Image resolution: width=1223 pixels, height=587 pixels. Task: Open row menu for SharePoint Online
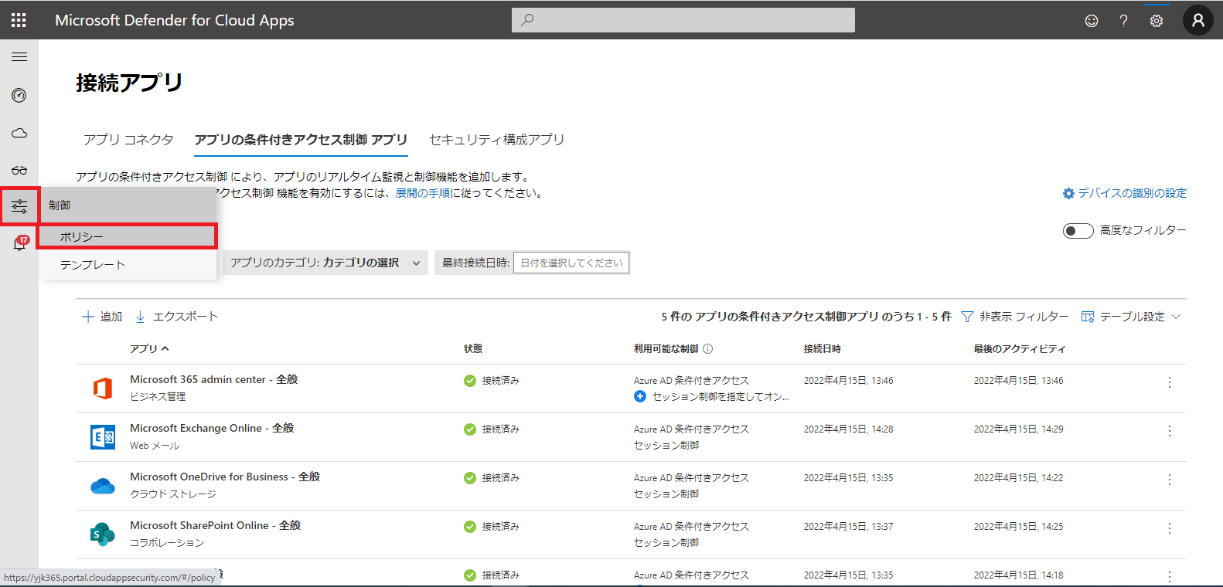tap(1170, 528)
